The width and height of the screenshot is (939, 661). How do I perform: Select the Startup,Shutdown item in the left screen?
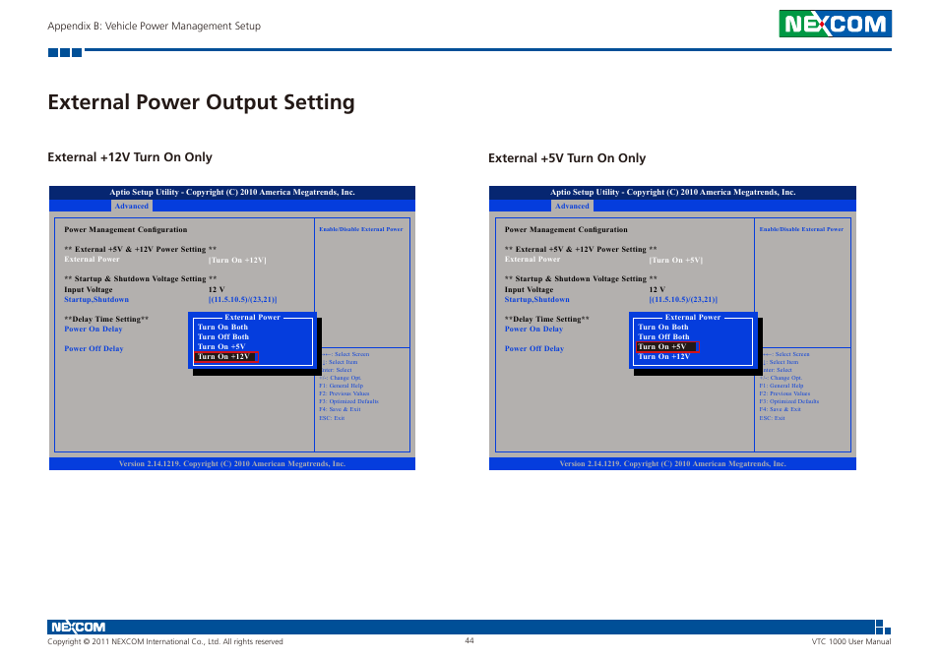click(96, 300)
